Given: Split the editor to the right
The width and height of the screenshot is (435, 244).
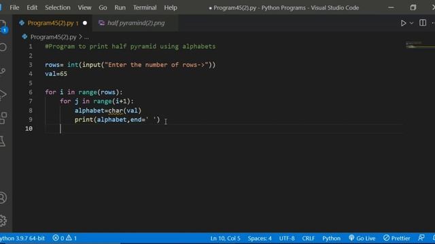Looking at the screenshot, I should click(423, 22).
